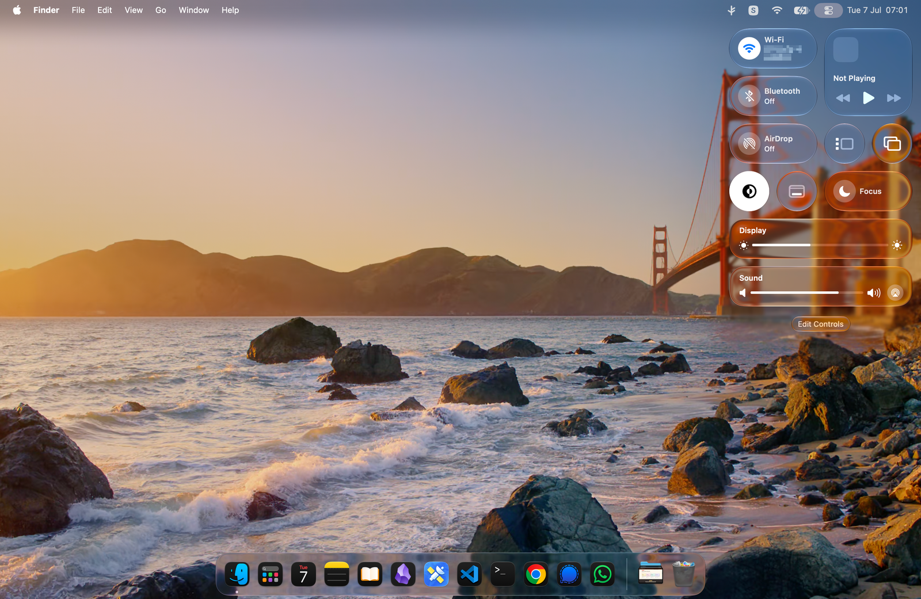Open the Books app in the Dock

(370, 574)
